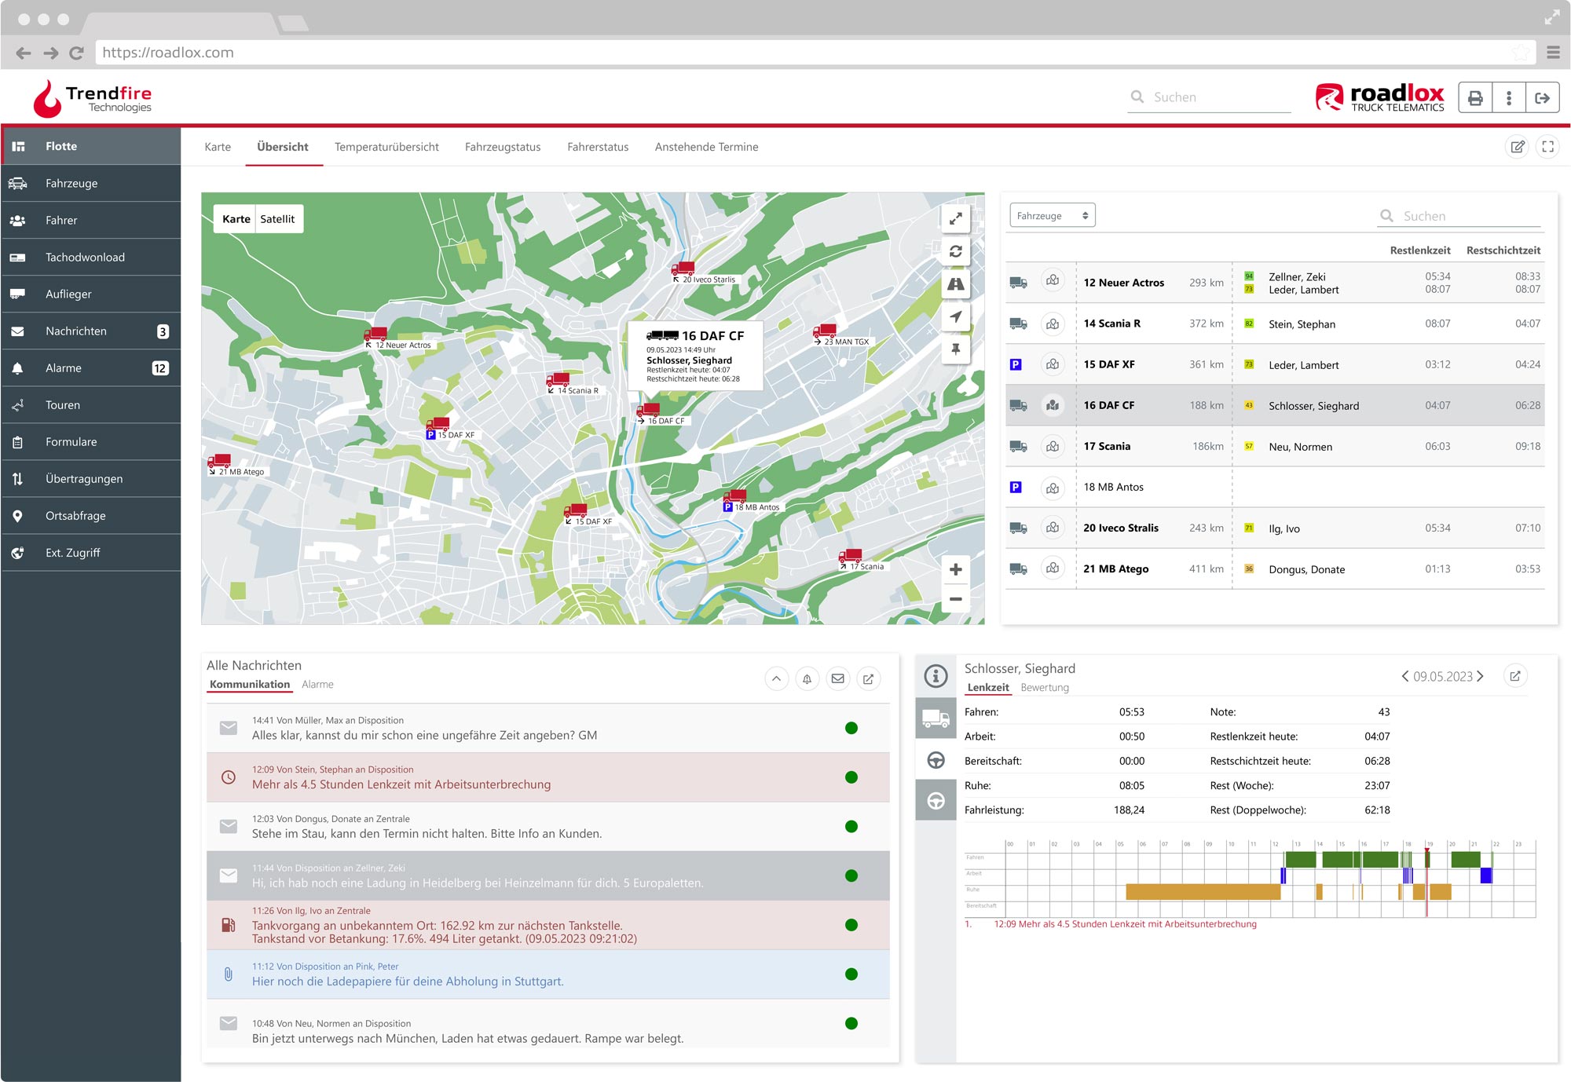Open the Fahrzeuge dropdown selector
1571x1082 pixels.
pos(1052,215)
